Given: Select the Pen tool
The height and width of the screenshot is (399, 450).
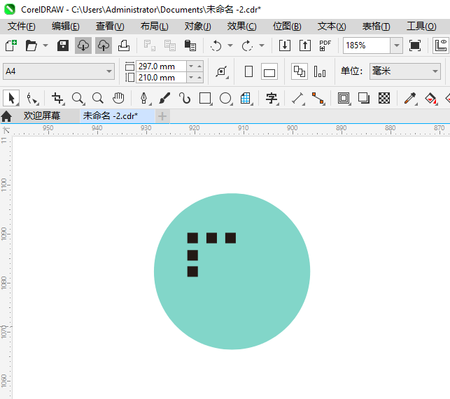Looking at the screenshot, I should (144, 99).
